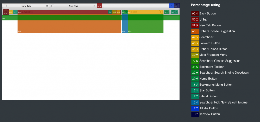Open the Bookmarks Menu button marked 18.5
Image resolution: width=260 pixels, height=122 pixels.
[x=174, y=12]
